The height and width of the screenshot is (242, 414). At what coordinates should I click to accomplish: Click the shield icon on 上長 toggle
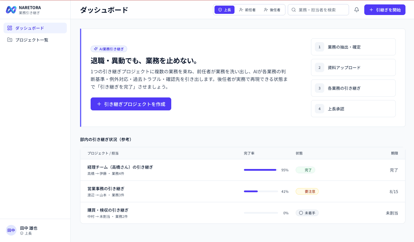coord(220,10)
